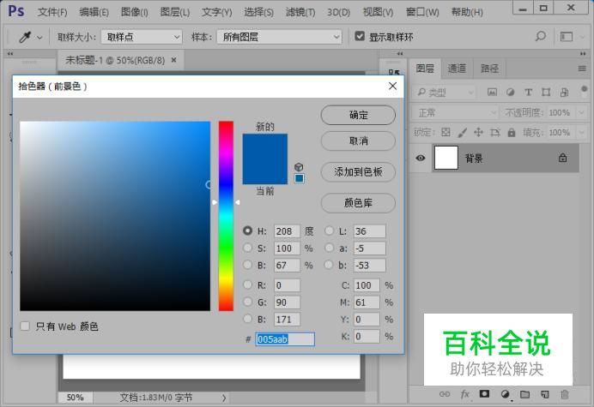Open 颜色库 button

coord(358,203)
